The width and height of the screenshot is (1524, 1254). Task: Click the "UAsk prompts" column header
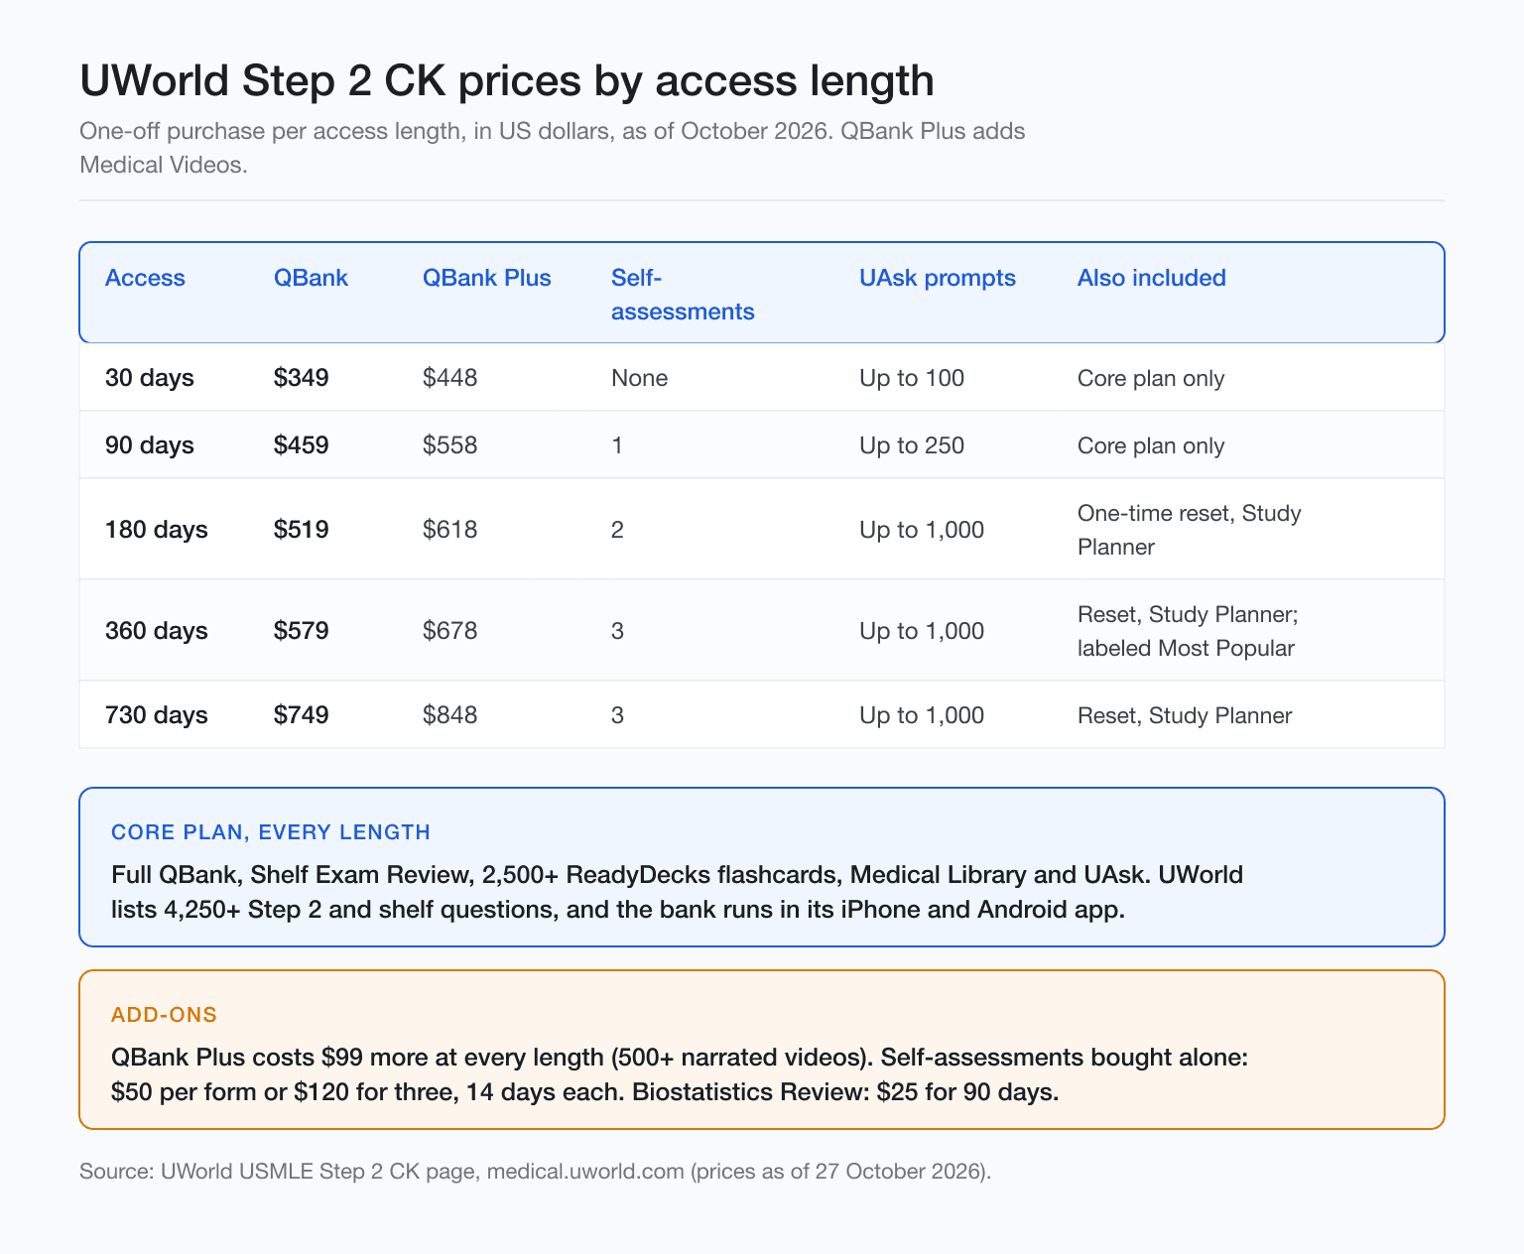click(938, 278)
